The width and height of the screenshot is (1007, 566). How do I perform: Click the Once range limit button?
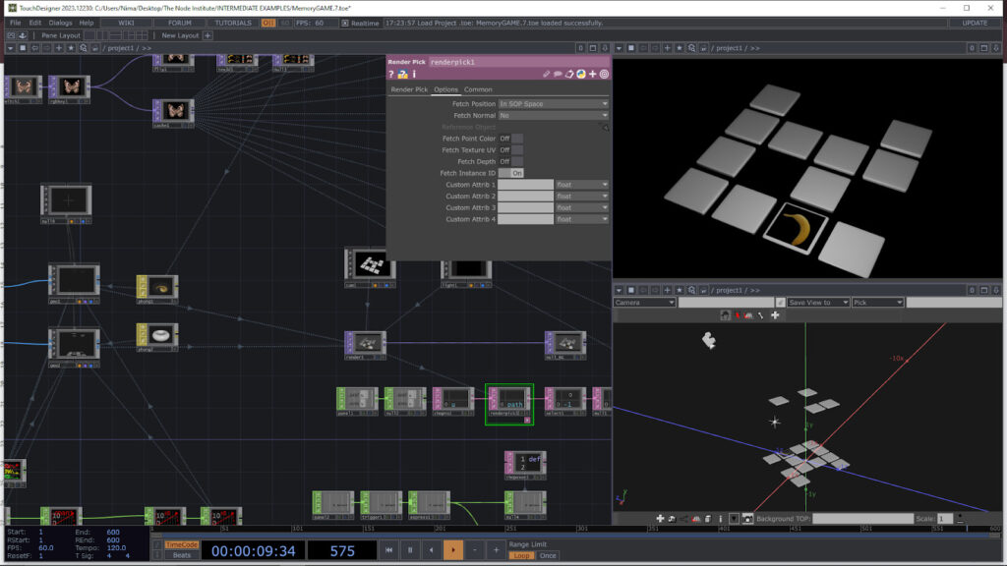(548, 555)
